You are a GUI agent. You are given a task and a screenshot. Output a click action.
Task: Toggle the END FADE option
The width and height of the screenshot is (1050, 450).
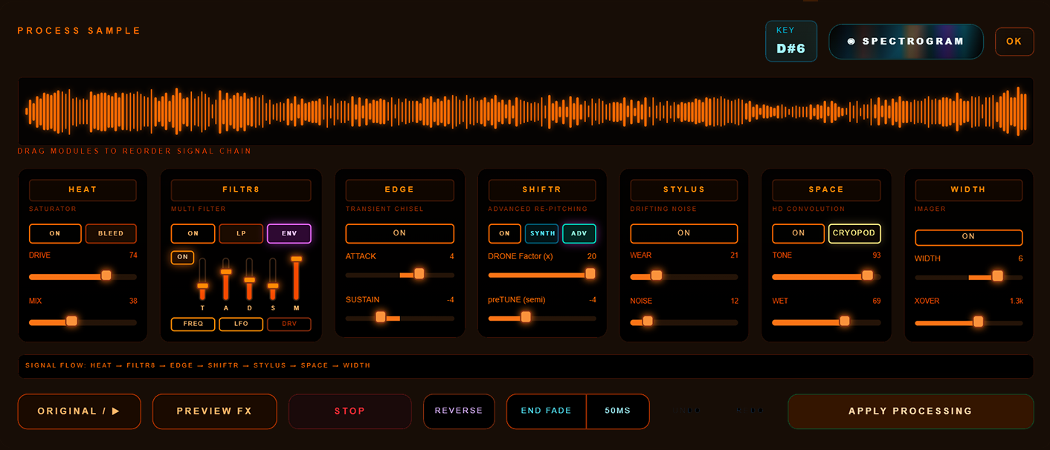pos(547,411)
